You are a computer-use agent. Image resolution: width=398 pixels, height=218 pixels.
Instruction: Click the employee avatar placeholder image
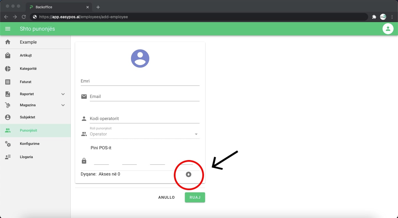(x=140, y=59)
